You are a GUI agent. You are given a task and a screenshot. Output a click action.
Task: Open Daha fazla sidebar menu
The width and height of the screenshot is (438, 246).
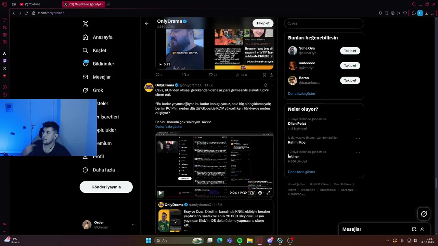tap(99, 170)
